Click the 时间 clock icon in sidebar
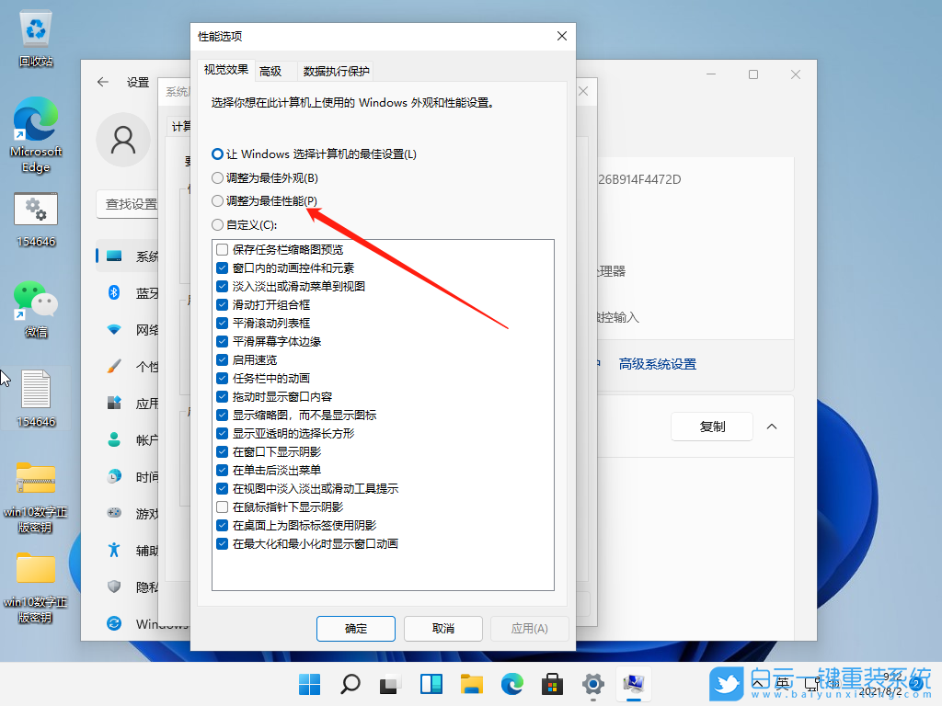 113,476
